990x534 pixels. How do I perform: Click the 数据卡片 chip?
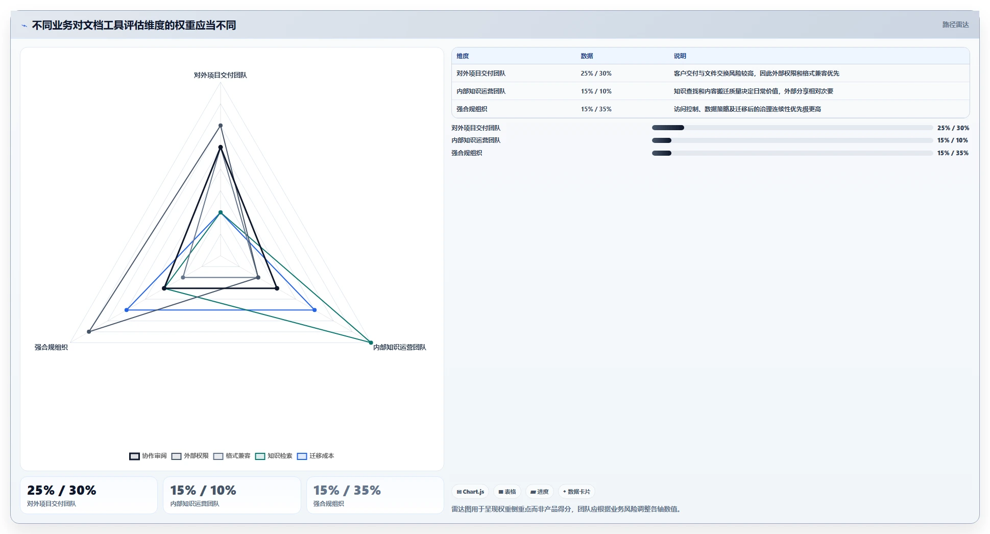[x=576, y=492]
